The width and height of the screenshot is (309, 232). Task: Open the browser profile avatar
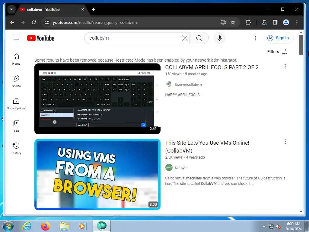pos(286,22)
